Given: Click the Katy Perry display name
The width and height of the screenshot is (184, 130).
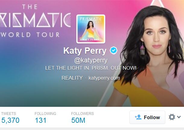Looking at the screenshot, I should pyautogui.click(x=85, y=51).
